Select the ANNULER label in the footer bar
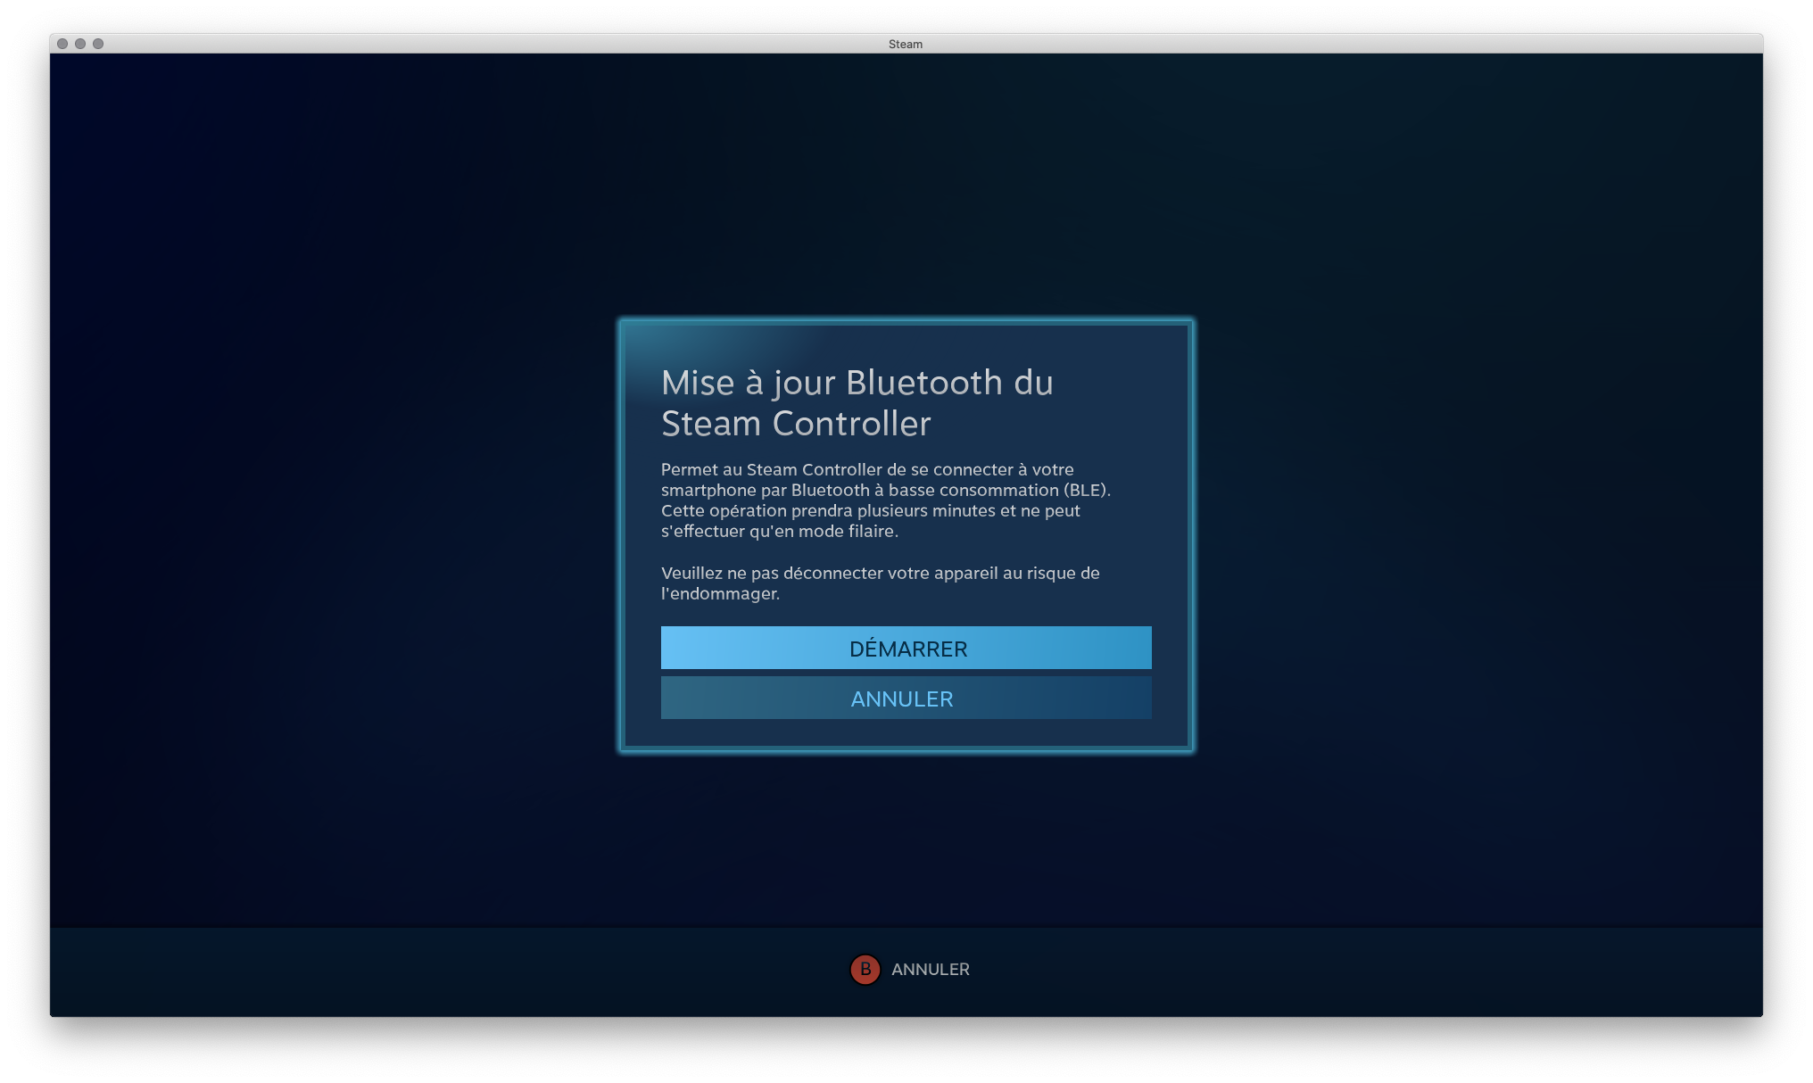 pyautogui.click(x=930, y=969)
